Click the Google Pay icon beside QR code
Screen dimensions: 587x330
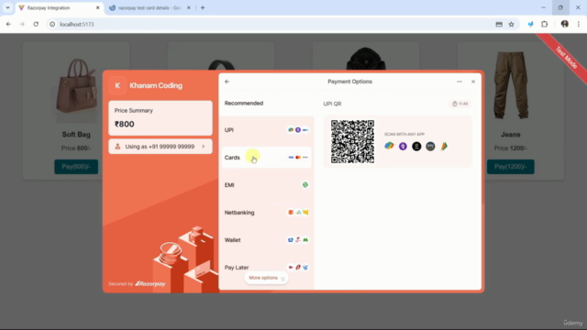(389, 147)
